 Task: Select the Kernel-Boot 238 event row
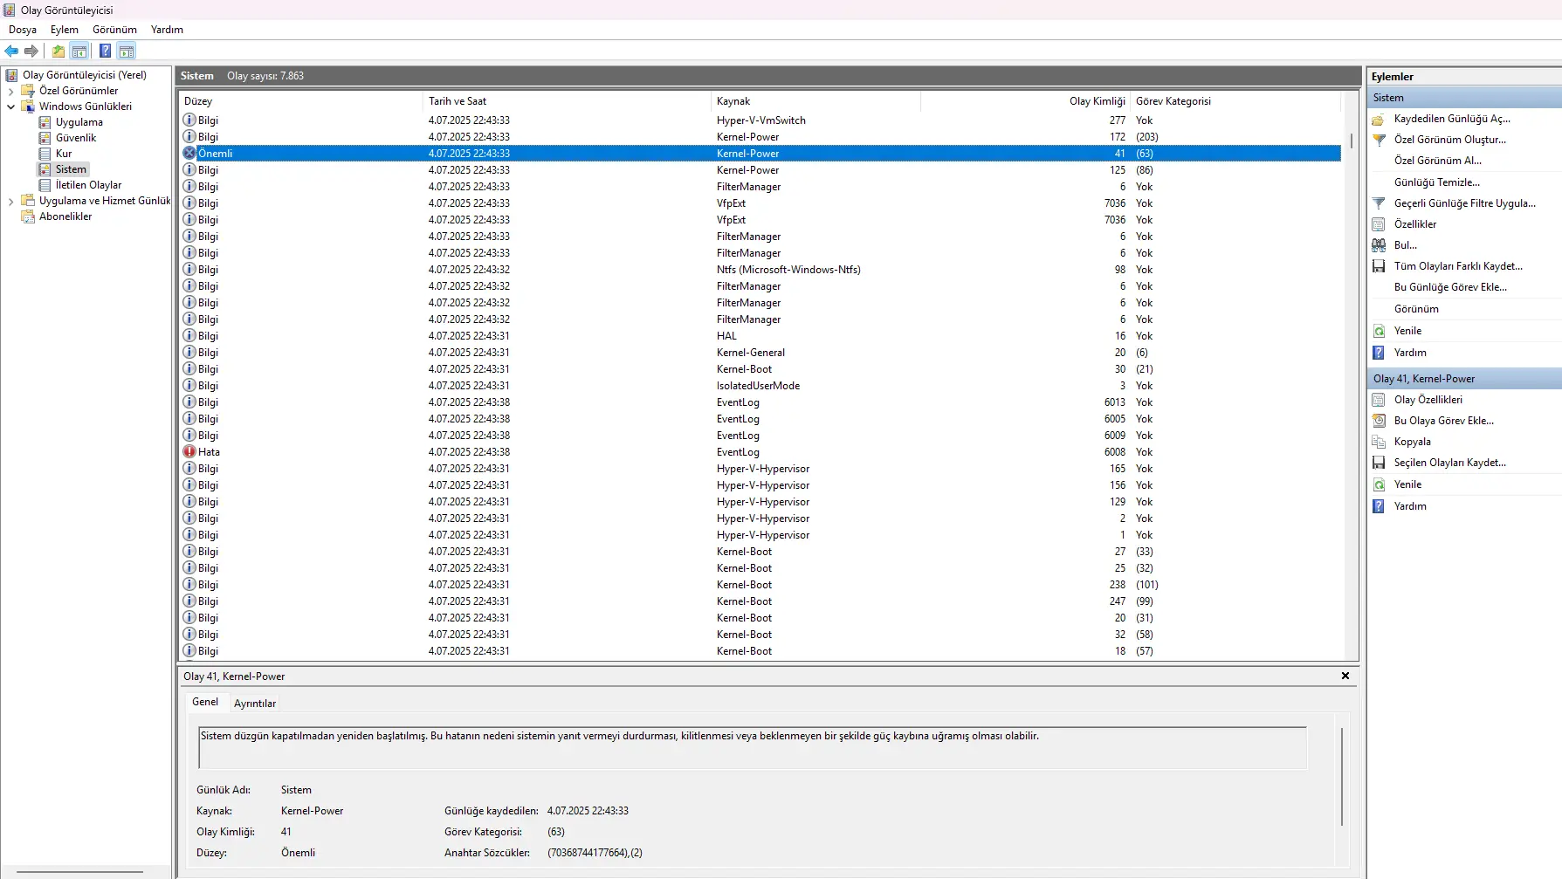pos(760,585)
